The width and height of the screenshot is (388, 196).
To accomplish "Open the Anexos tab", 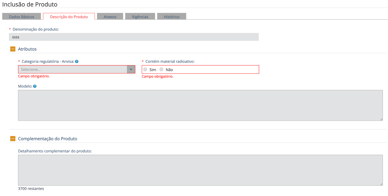I will 110,17.
